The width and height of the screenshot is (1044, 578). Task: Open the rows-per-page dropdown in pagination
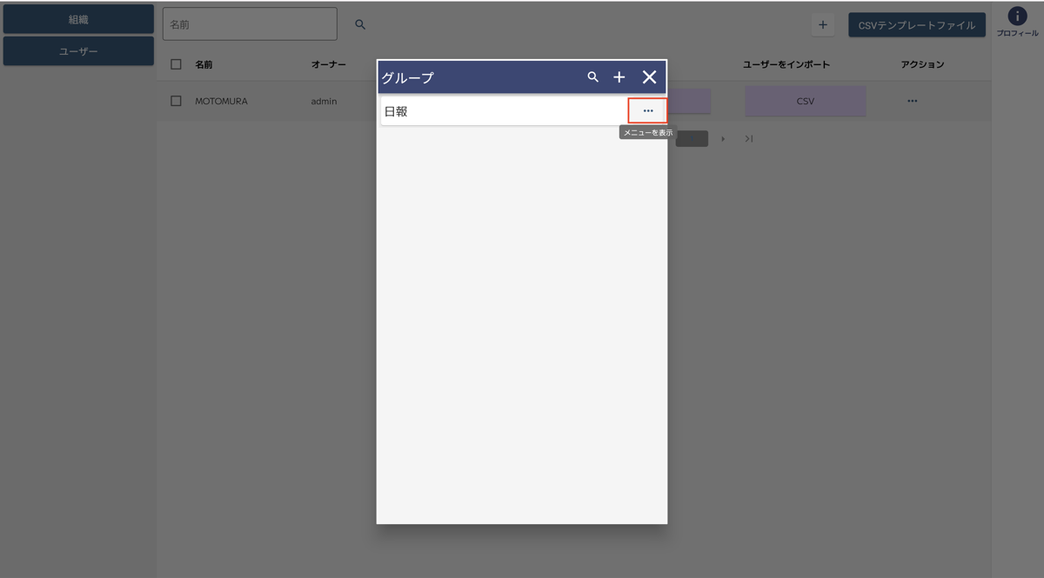(x=692, y=139)
